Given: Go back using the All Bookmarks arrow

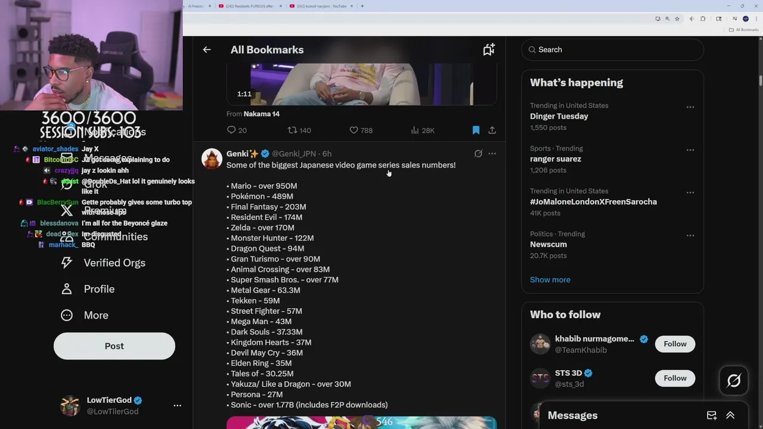Looking at the screenshot, I should pos(207,50).
